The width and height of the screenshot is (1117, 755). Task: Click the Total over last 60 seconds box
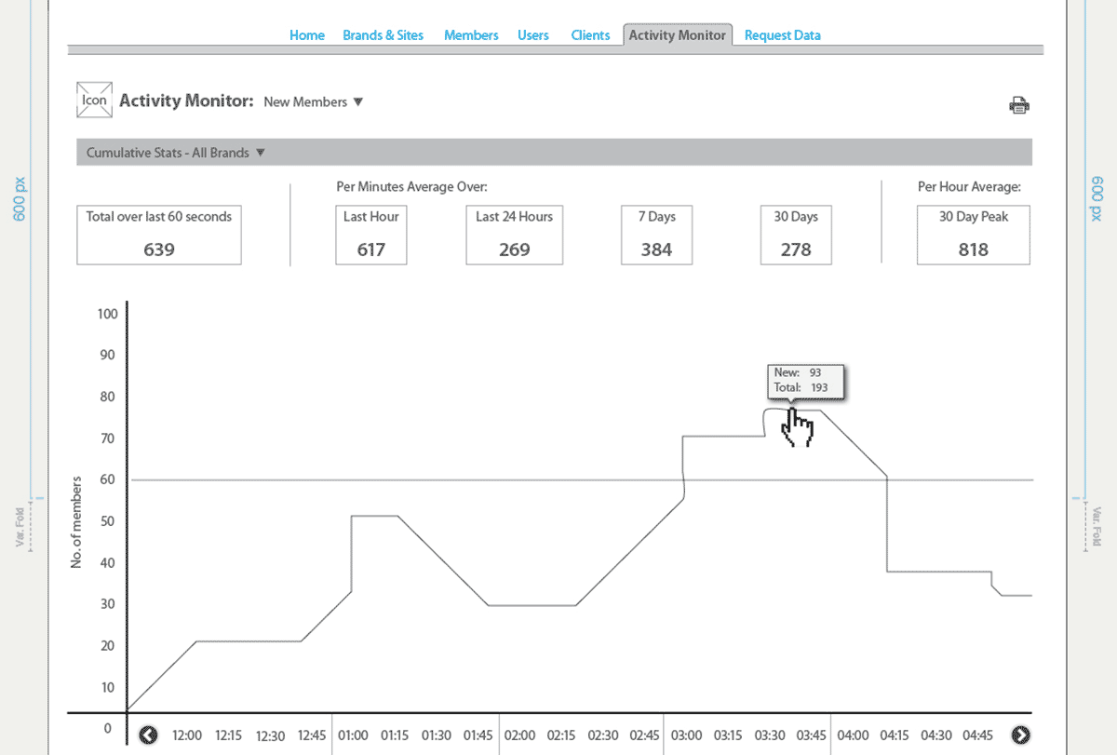click(159, 235)
